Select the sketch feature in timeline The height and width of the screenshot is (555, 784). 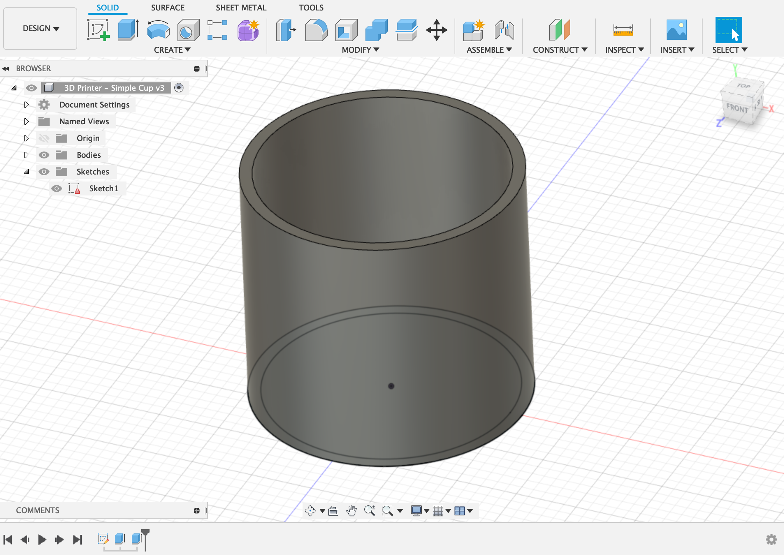103,539
